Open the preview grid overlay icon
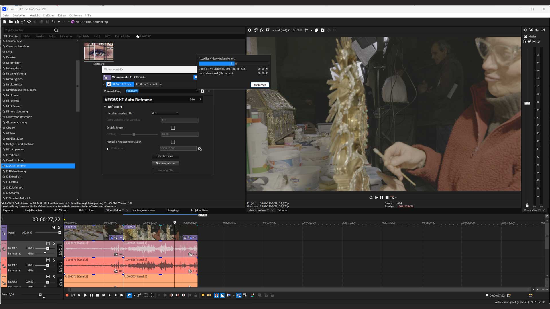This screenshot has width=550, height=309. (306, 30)
